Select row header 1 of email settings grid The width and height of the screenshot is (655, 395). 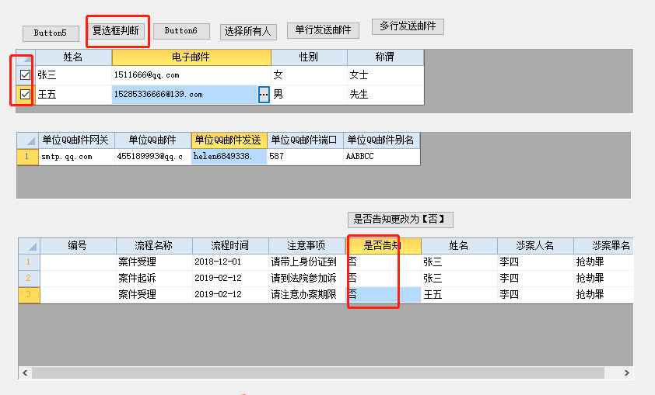tap(28, 157)
